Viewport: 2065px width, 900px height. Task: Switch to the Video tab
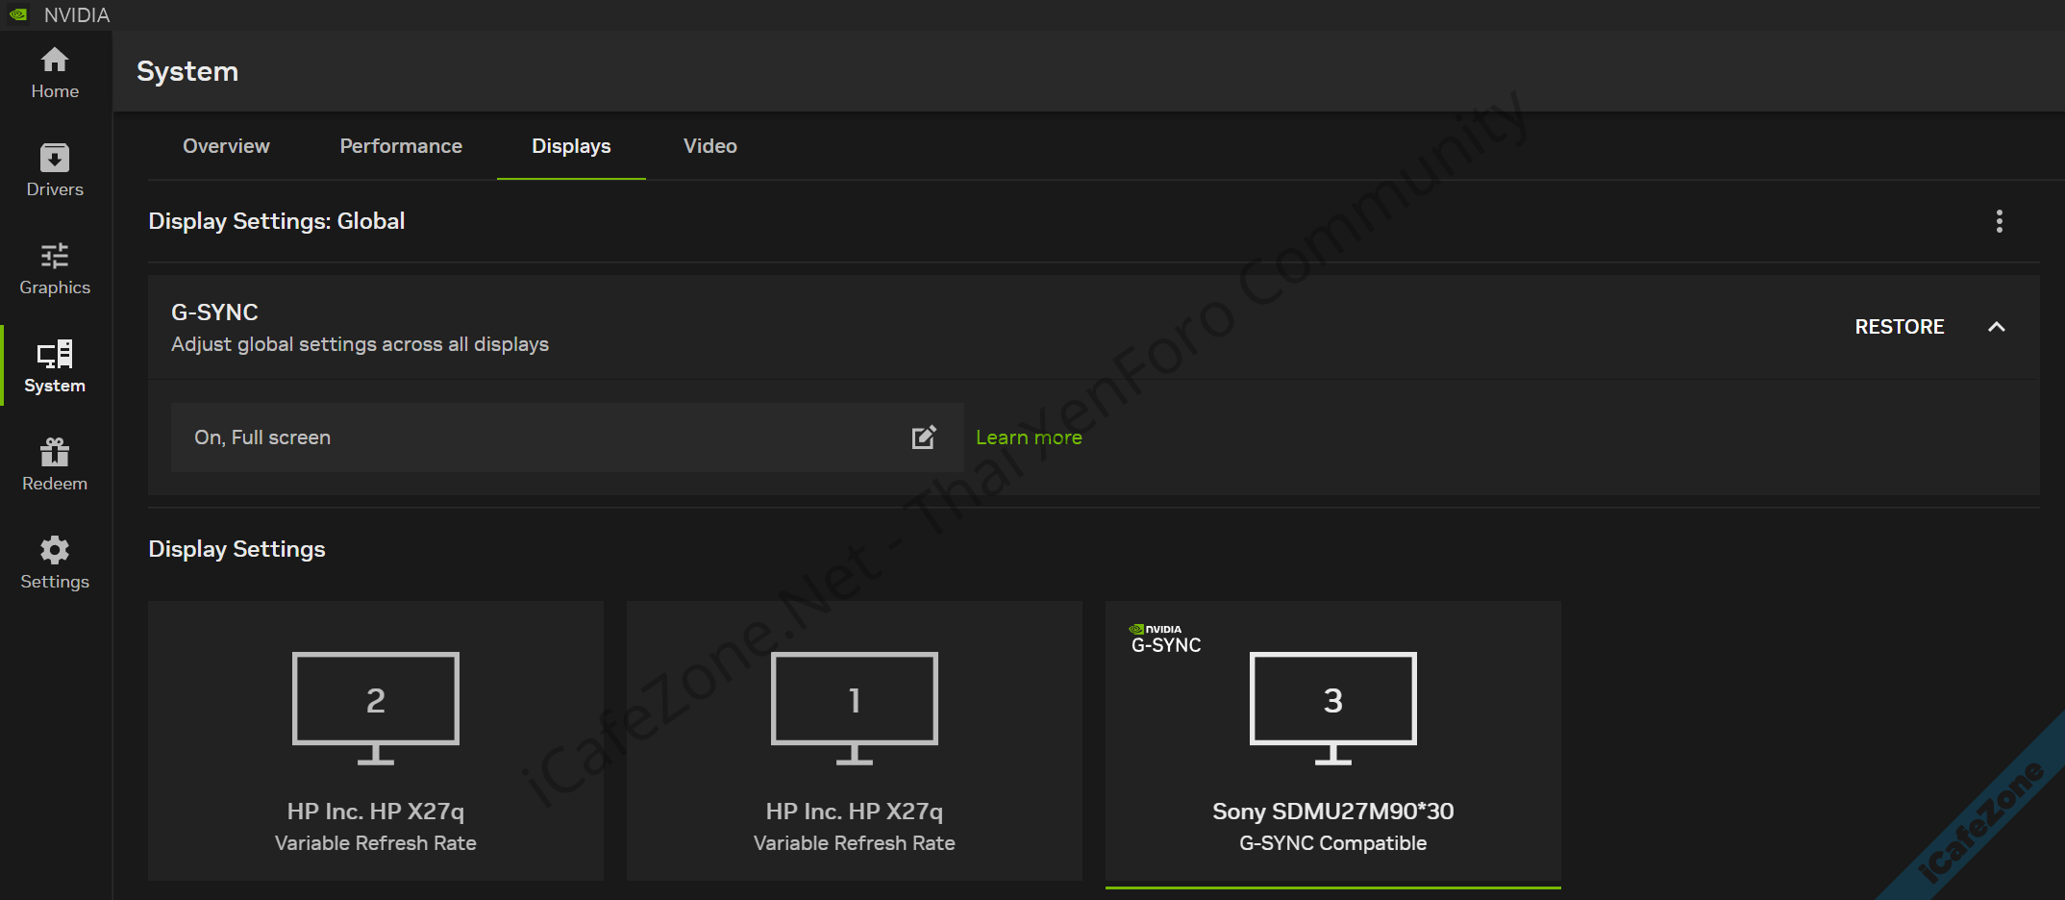tap(709, 146)
